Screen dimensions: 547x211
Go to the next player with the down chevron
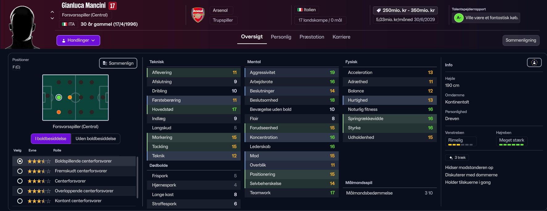52,18
